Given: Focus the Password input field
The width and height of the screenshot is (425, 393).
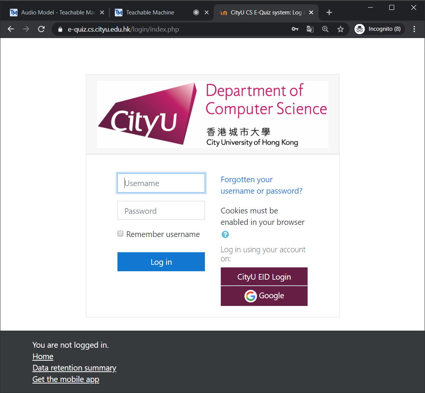Looking at the screenshot, I should point(161,210).
